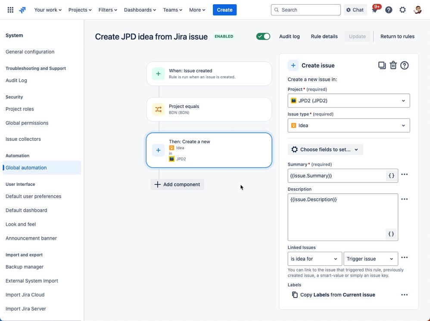Screen dimensions: 430x321
Task: Click the Chat icon button
Action: 355,10
